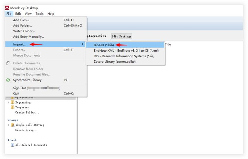This screenshot has width=248, height=159.
Task: Open the Edit menu
Action: [18, 14]
